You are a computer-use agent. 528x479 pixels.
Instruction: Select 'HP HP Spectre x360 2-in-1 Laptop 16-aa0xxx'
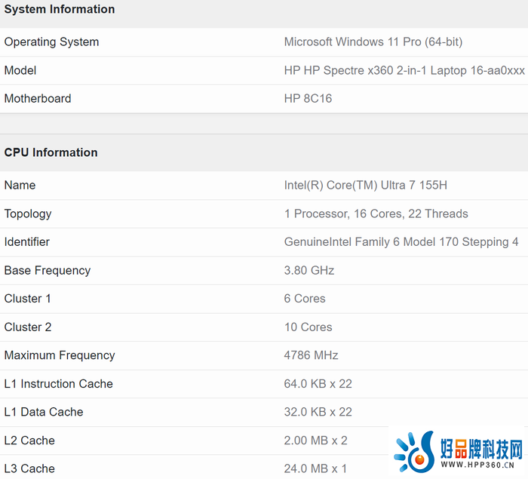(404, 70)
